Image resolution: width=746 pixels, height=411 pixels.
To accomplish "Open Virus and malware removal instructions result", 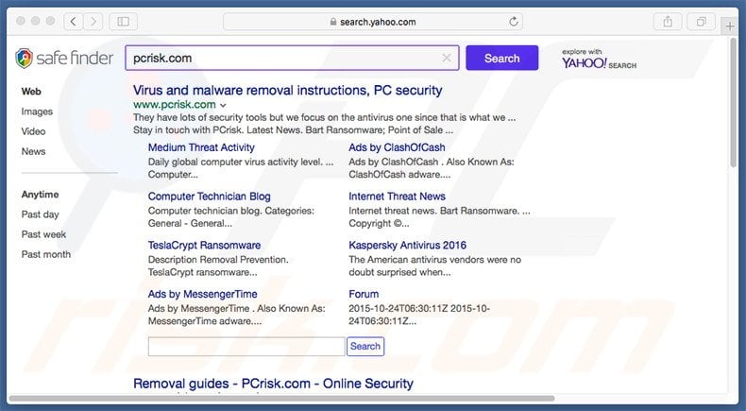I will [x=288, y=90].
